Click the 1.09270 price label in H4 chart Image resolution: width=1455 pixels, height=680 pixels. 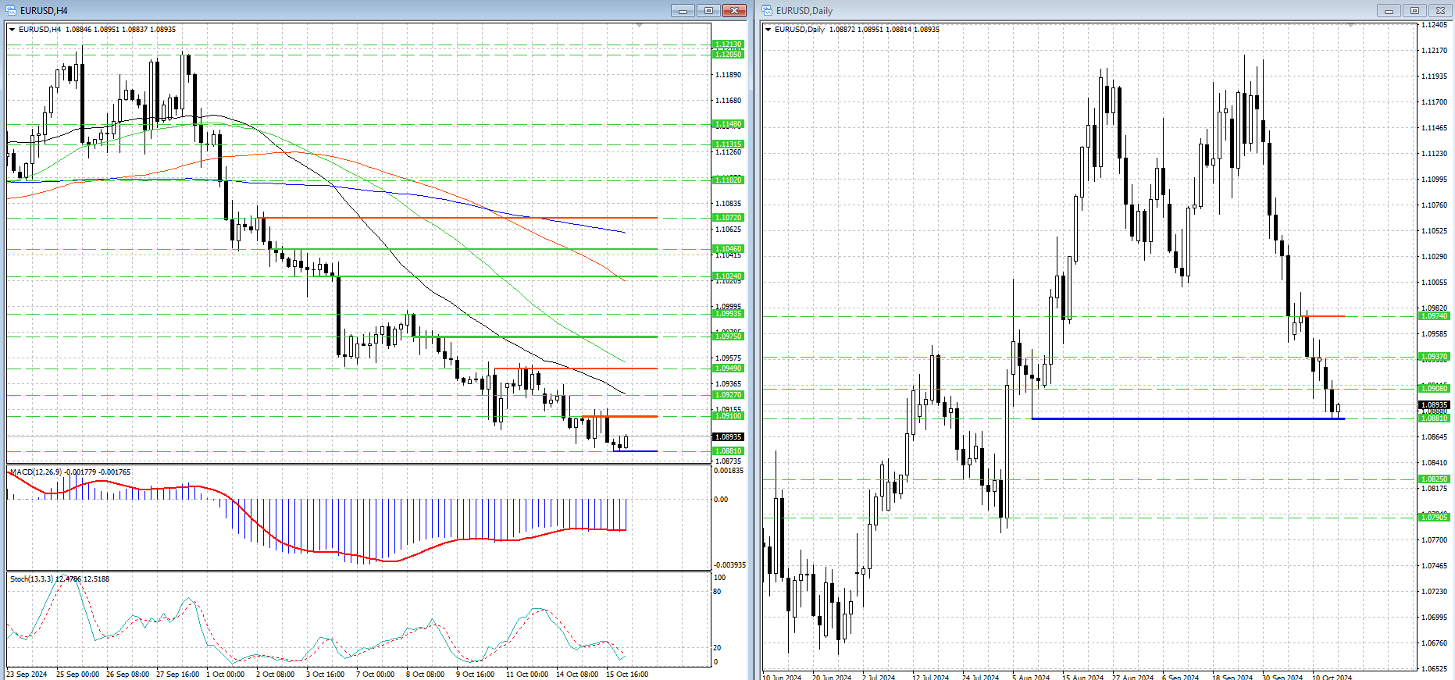coord(728,395)
